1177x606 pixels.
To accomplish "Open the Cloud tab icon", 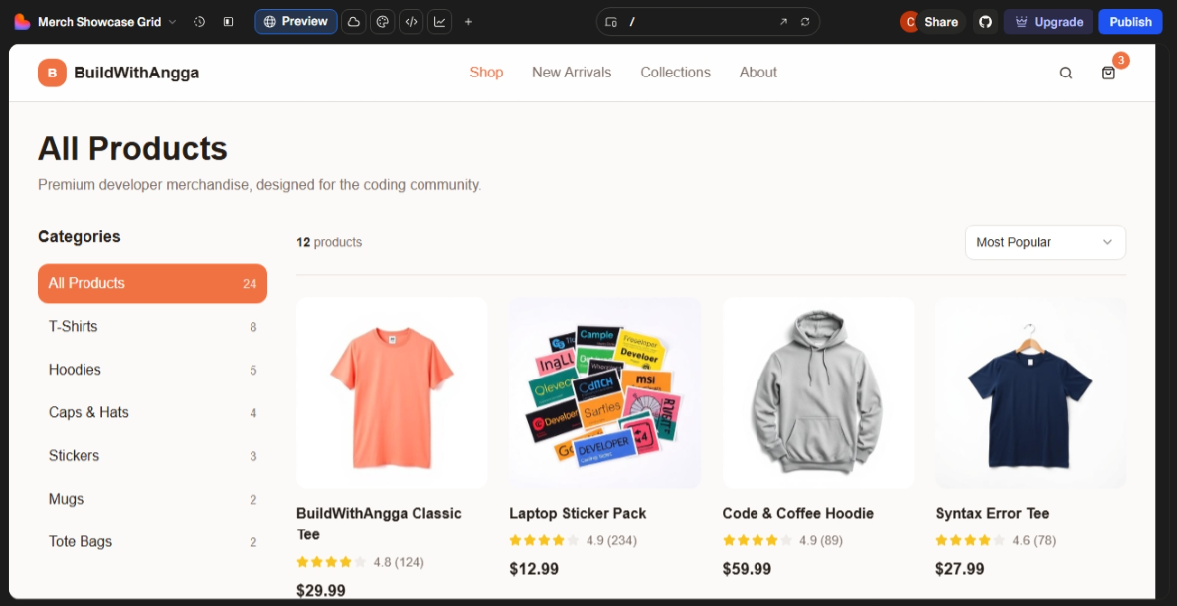I will (x=353, y=22).
